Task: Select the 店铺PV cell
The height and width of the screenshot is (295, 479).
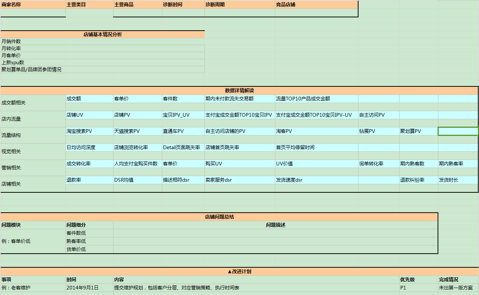Action: click(x=137, y=115)
